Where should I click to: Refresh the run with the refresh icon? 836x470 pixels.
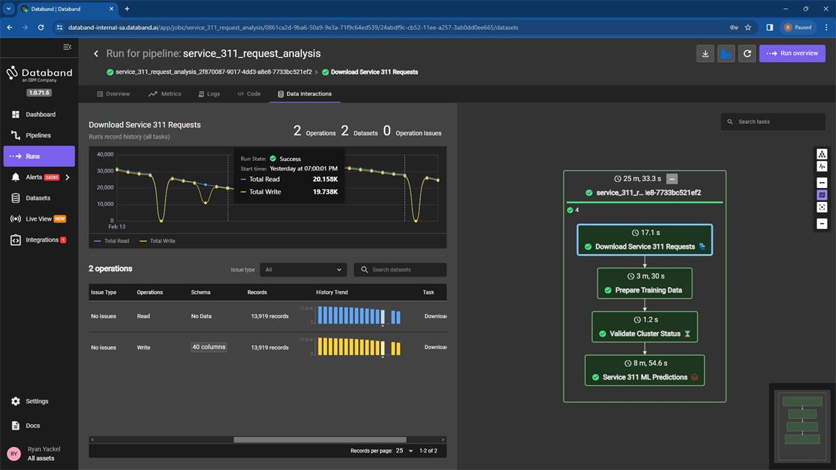click(747, 53)
